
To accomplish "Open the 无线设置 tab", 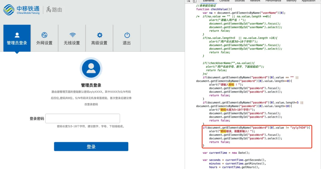I will 72,38.
